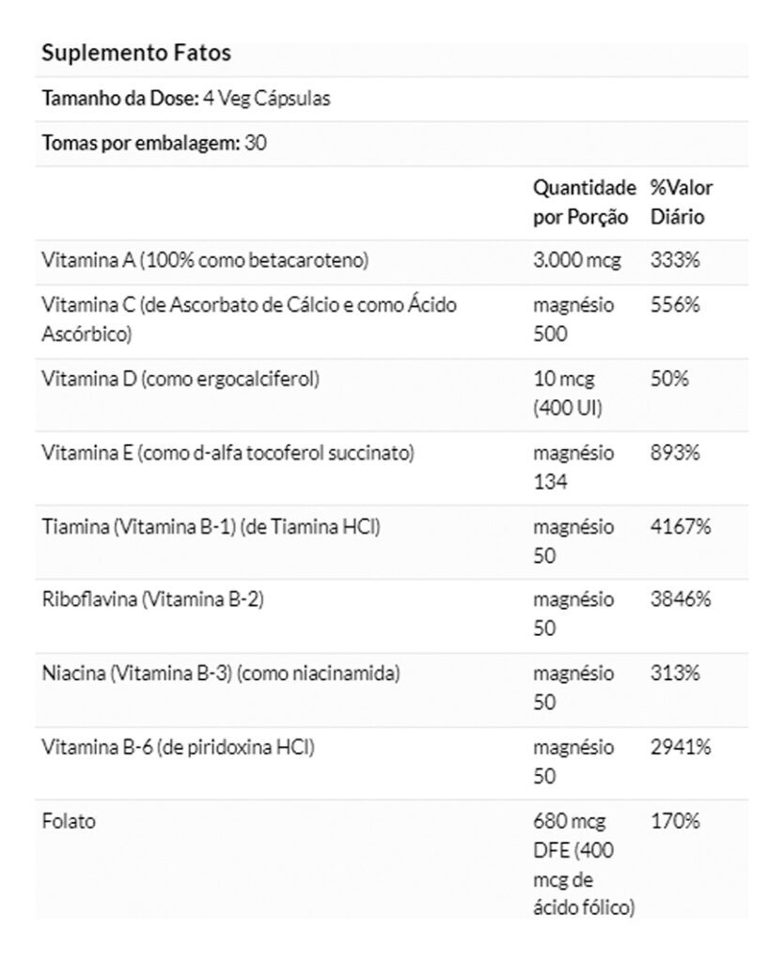This screenshot has width=784, height=962.
Task: Click the Tomas por embalagem row
Action: (392, 144)
